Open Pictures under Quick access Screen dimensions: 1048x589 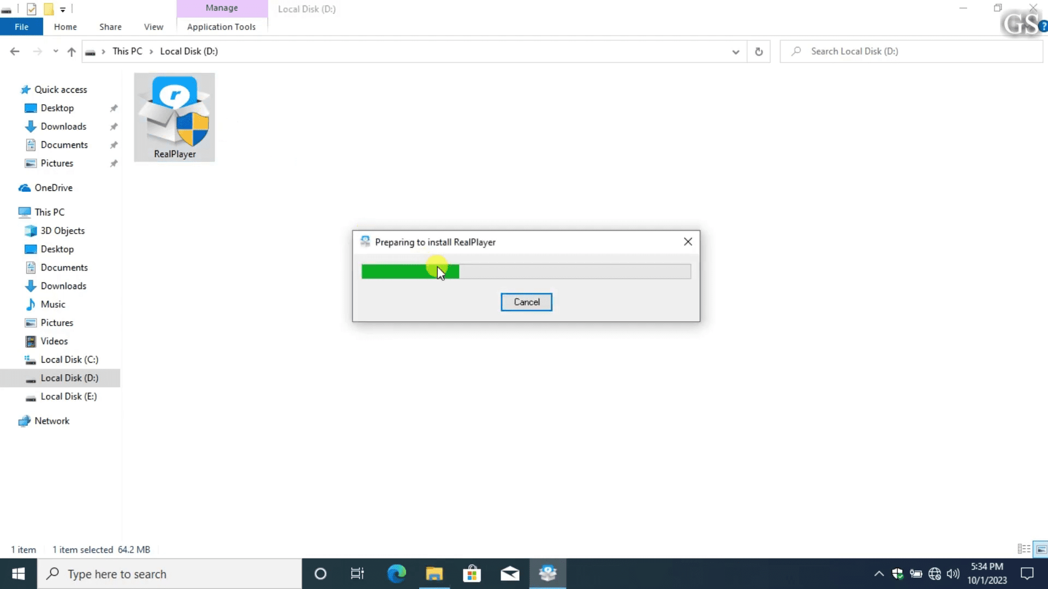pyautogui.click(x=57, y=164)
